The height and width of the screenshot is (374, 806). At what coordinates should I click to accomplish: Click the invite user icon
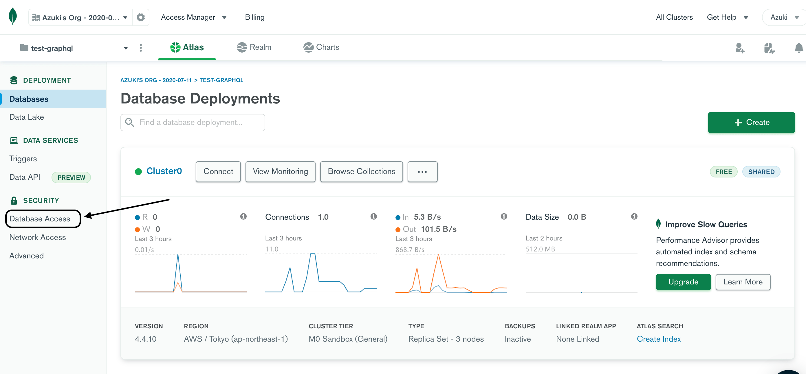[x=740, y=48]
